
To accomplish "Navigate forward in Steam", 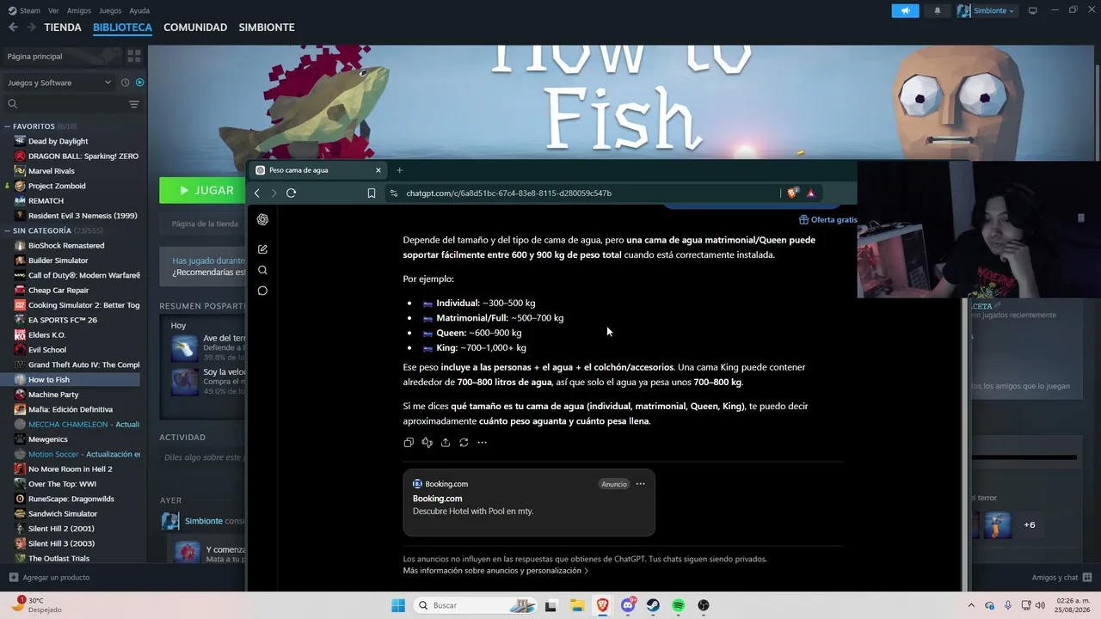I will tap(31, 28).
